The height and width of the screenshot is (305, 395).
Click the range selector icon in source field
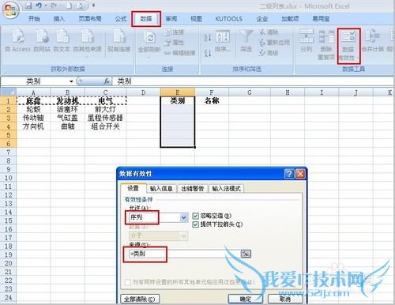(246, 254)
